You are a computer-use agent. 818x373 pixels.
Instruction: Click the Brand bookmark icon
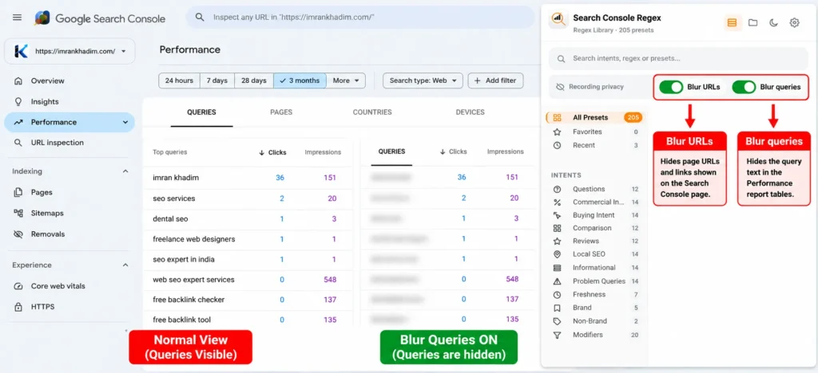(557, 308)
